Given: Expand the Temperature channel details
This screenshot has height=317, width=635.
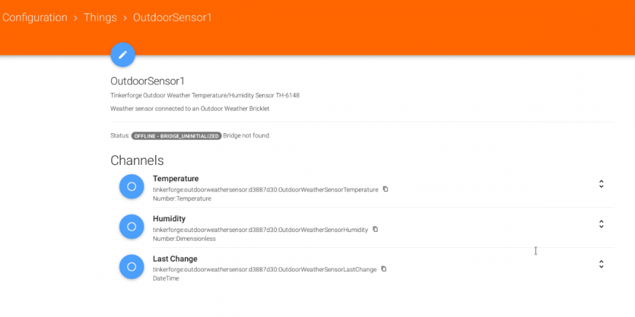Looking at the screenshot, I should point(601,184).
